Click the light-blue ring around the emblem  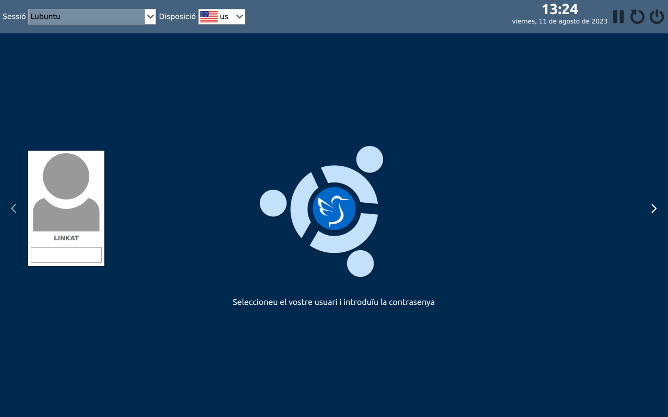[x=300, y=208]
